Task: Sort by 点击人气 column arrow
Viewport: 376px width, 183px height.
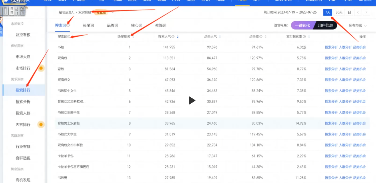Action: tap(220, 37)
